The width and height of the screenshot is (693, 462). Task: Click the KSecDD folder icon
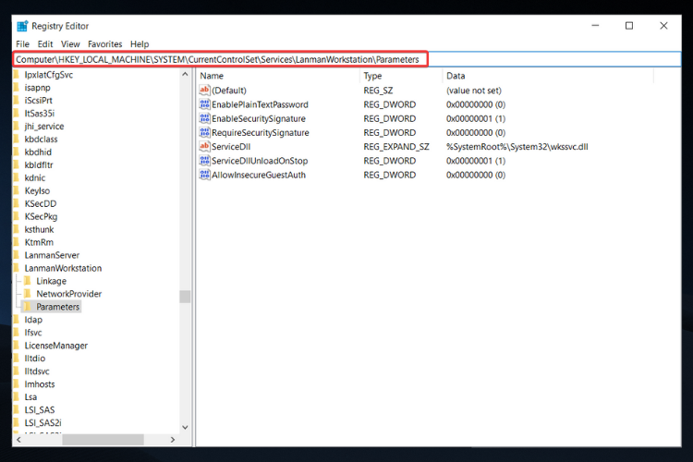(17, 203)
